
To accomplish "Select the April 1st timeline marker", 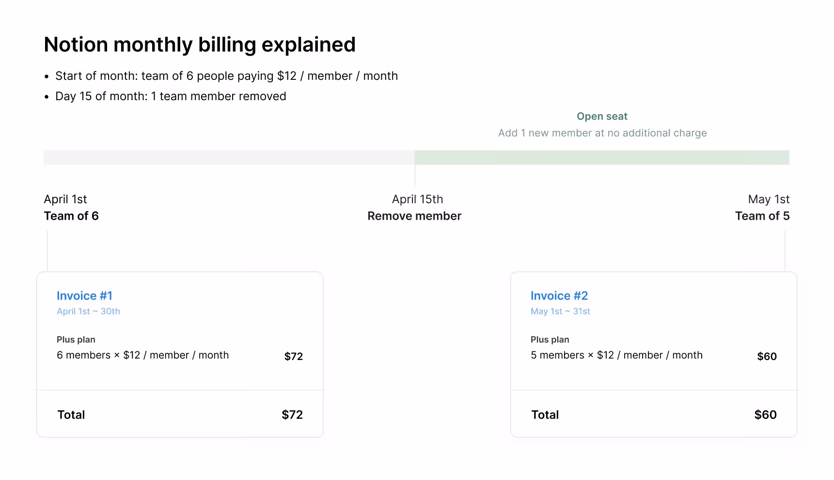I will pos(65,199).
